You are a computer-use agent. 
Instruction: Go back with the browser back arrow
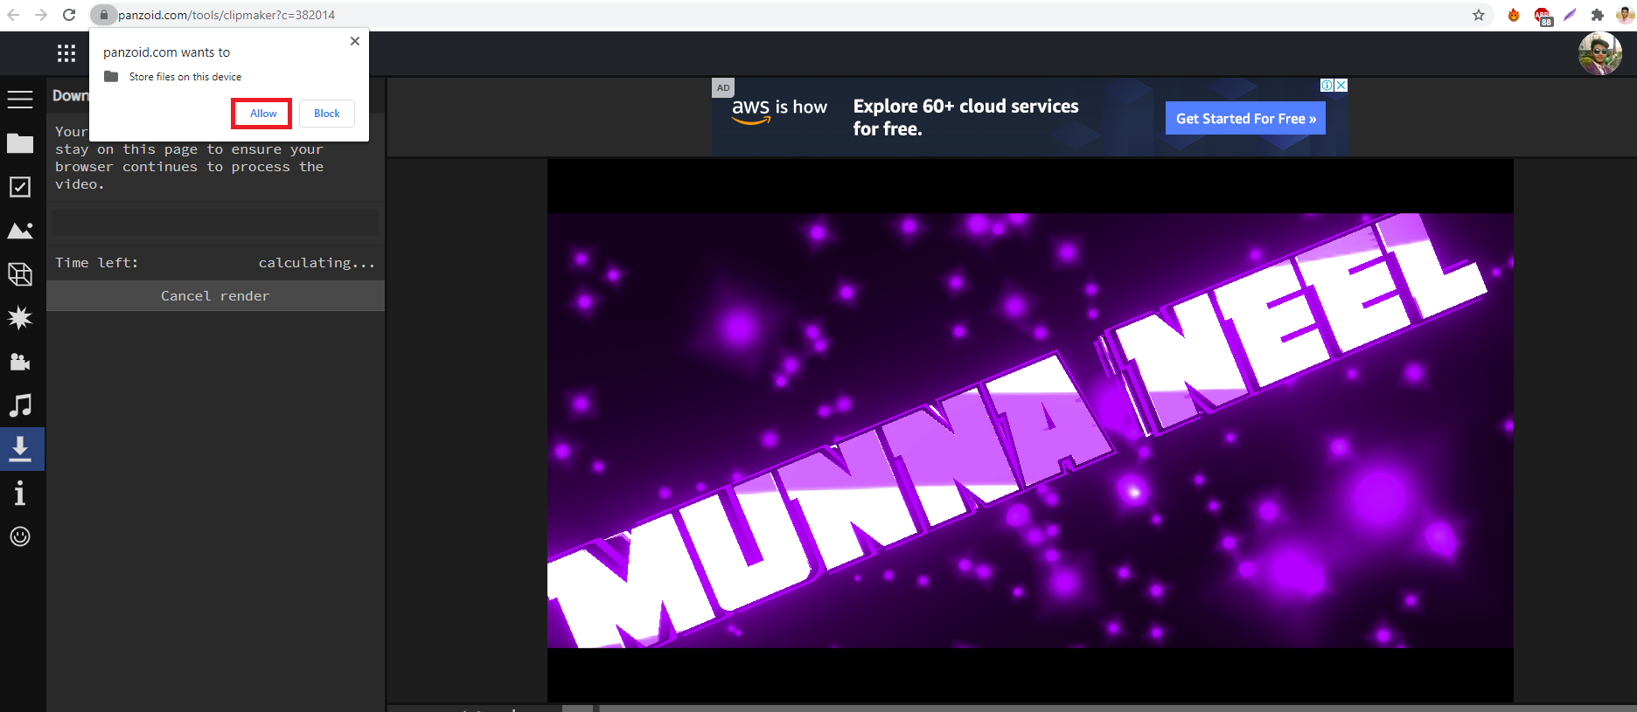click(13, 15)
